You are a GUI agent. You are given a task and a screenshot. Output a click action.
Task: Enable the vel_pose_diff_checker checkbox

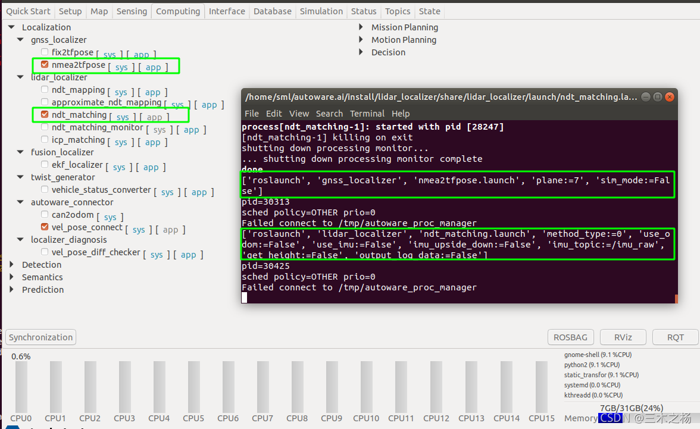tap(45, 252)
